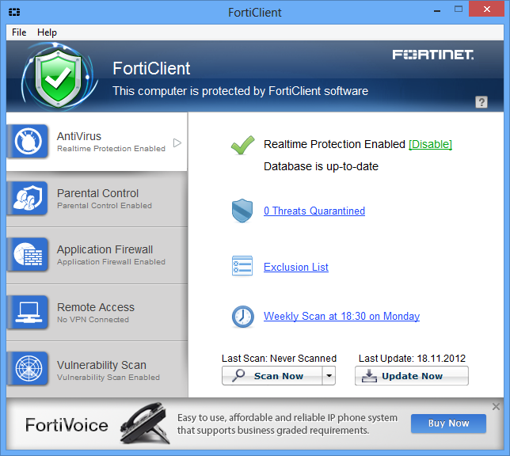Screen dimensions: 510x456
Task: Click the quarantine shield icon
Action: [242, 211]
